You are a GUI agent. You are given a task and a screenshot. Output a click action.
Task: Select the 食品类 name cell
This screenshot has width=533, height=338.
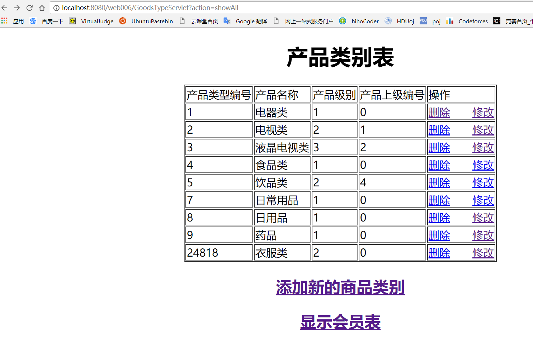[x=282, y=165]
